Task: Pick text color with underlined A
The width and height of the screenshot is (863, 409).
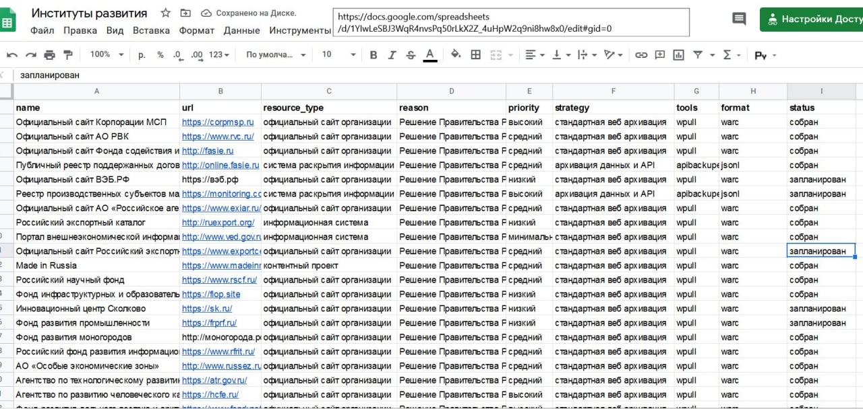Action: click(x=430, y=54)
